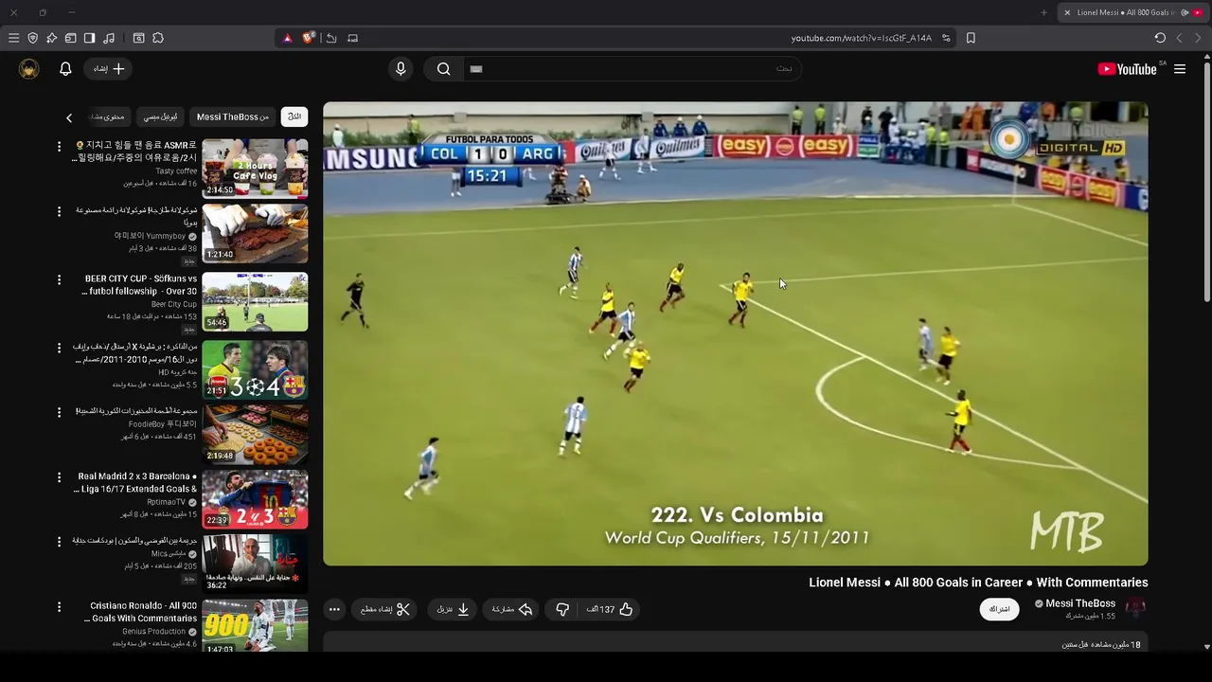Click the Share button below video
Screen dimensions: 1212x682
click(512, 609)
